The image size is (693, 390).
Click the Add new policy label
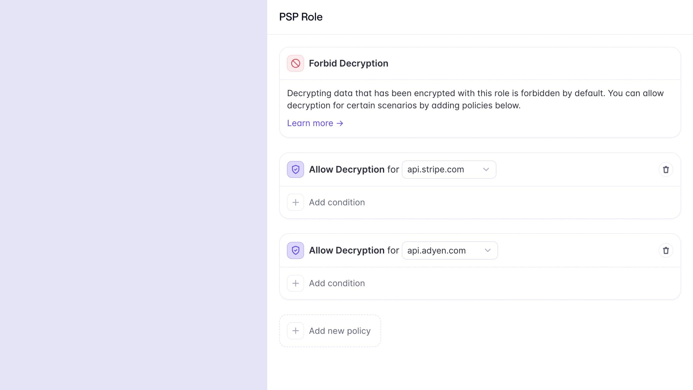point(340,331)
